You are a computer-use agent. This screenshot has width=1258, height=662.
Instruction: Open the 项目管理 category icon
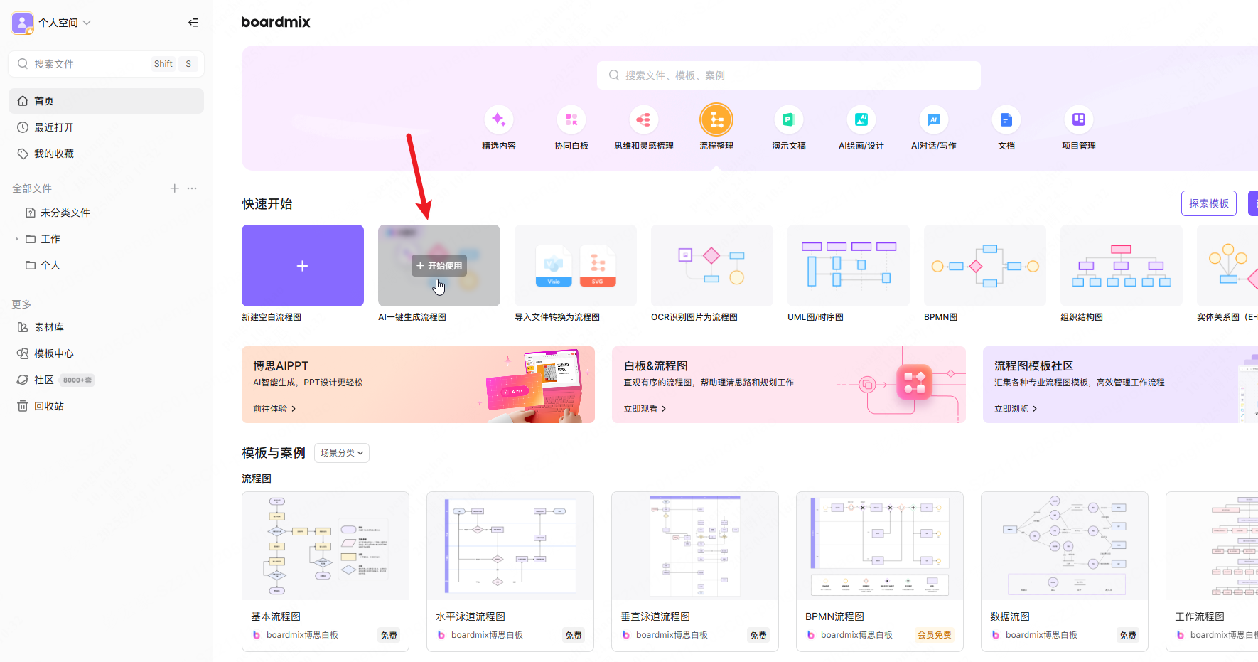click(x=1079, y=119)
